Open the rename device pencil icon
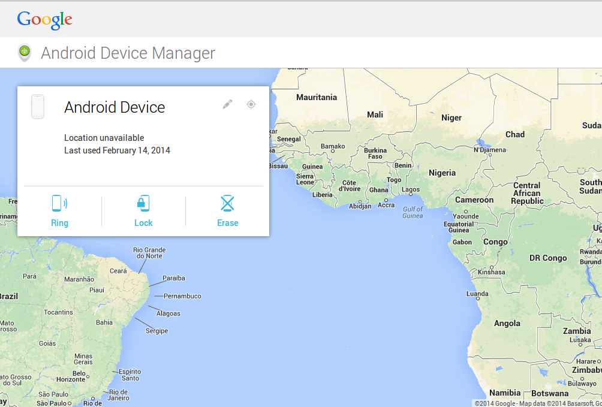The height and width of the screenshot is (407, 602). (227, 104)
